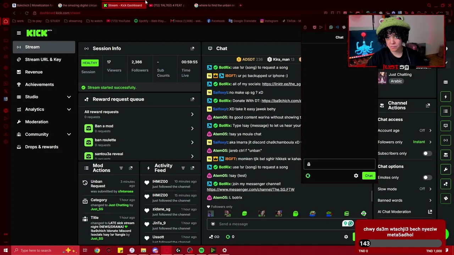The height and width of the screenshot is (255, 454).
Task: Open All reward requests list
Action: (x=139, y=114)
